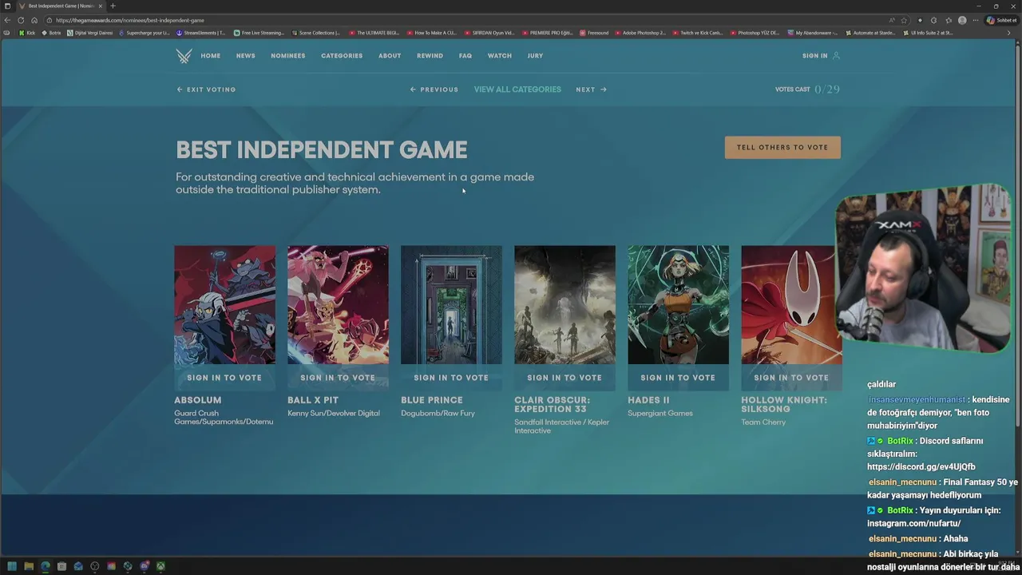Close the Best Independent Game browser tab
The height and width of the screenshot is (575, 1022).
100,6
